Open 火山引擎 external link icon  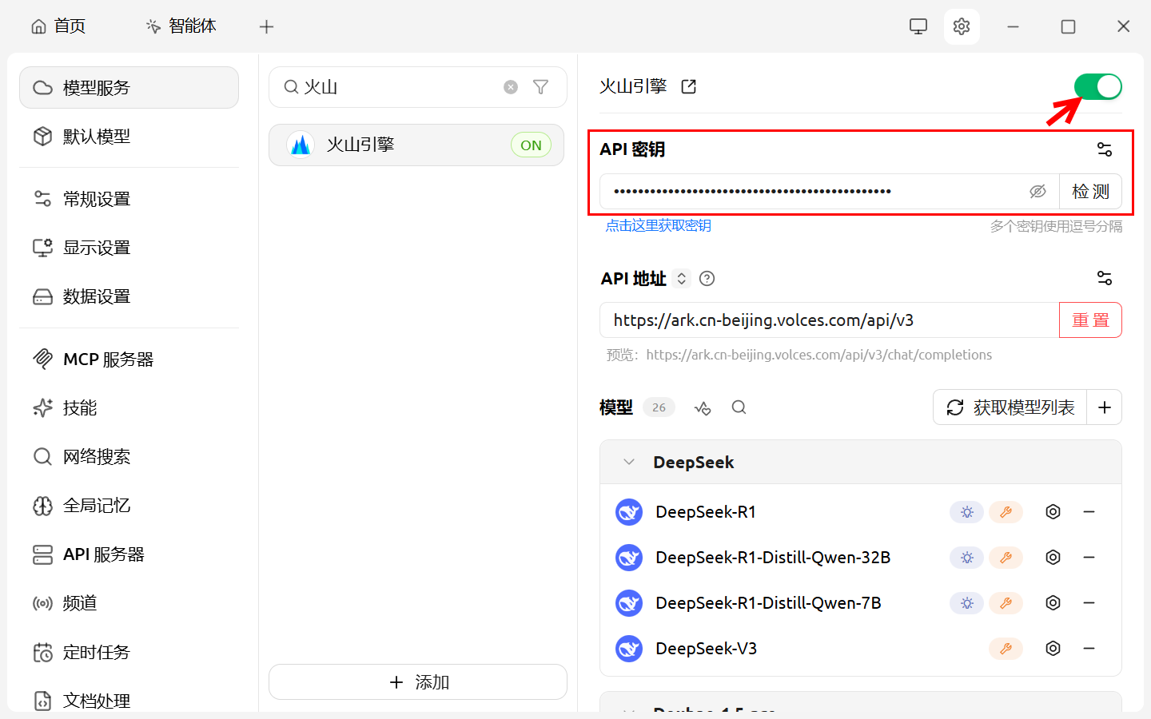point(688,86)
